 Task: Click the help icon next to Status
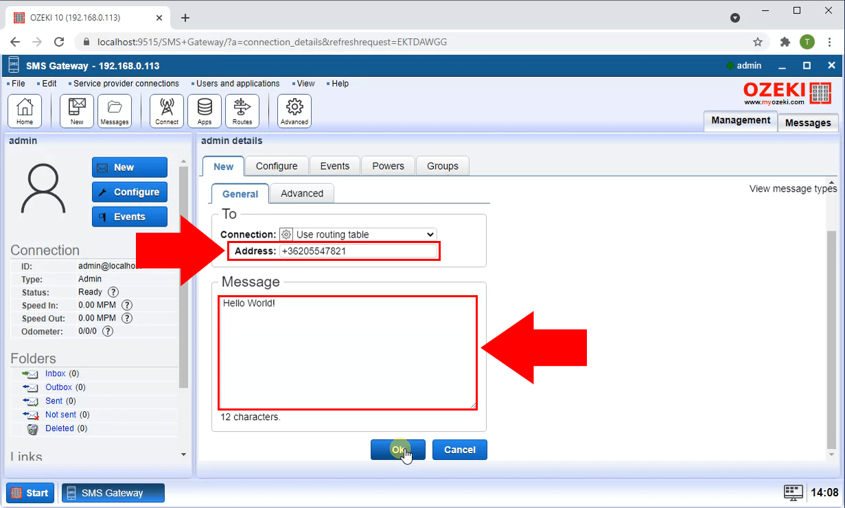[113, 292]
